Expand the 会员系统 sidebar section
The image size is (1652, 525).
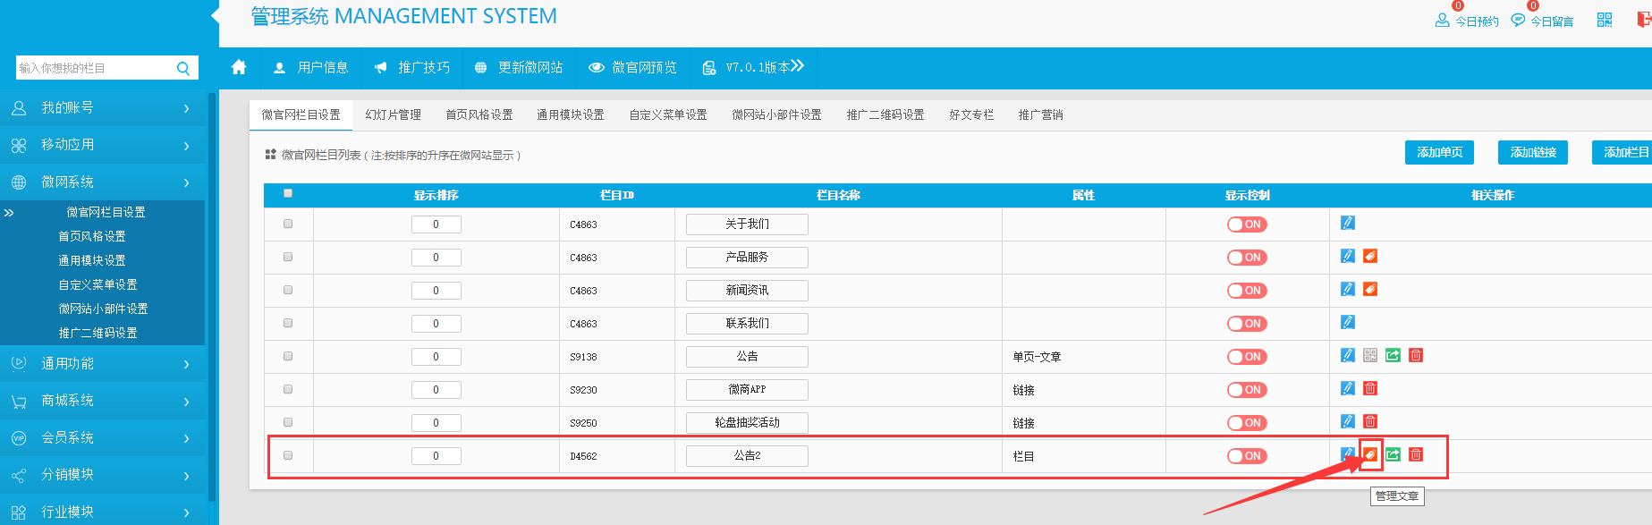(103, 437)
